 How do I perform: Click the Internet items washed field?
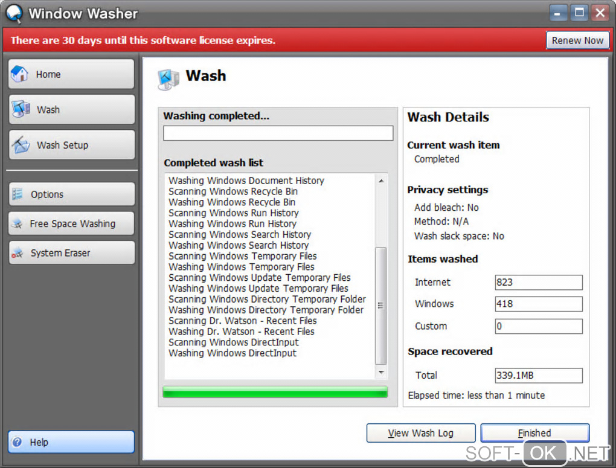[539, 283]
